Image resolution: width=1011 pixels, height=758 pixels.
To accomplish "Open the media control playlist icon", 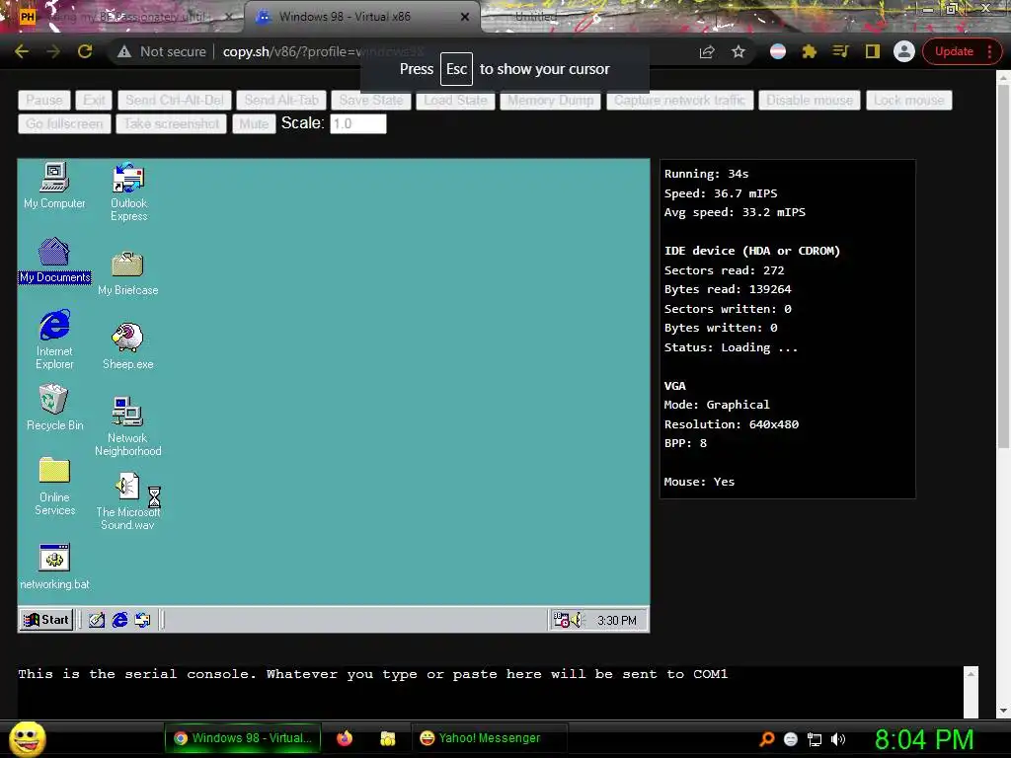I will (x=841, y=51).
